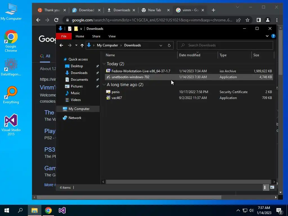Open the address bar history dropdown
Screen dimensions: 288x216
coord(161,45)
